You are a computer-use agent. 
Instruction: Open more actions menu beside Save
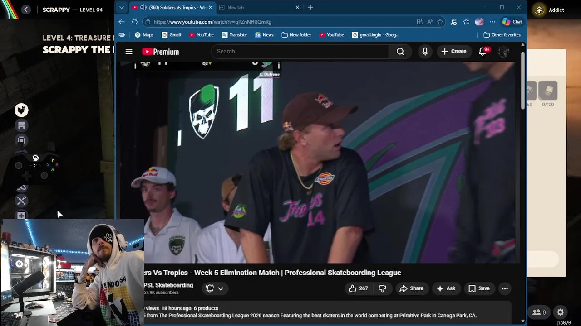pos(505,288)
